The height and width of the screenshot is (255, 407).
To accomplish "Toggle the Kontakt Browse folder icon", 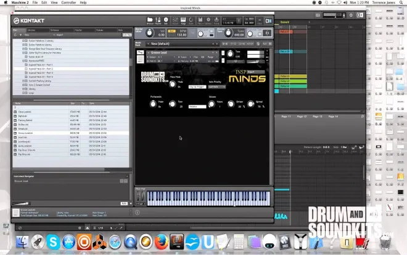I will (x=150, y=20).
